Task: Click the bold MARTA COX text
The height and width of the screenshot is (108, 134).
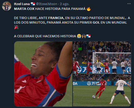Action: click(x=24, y=9)
